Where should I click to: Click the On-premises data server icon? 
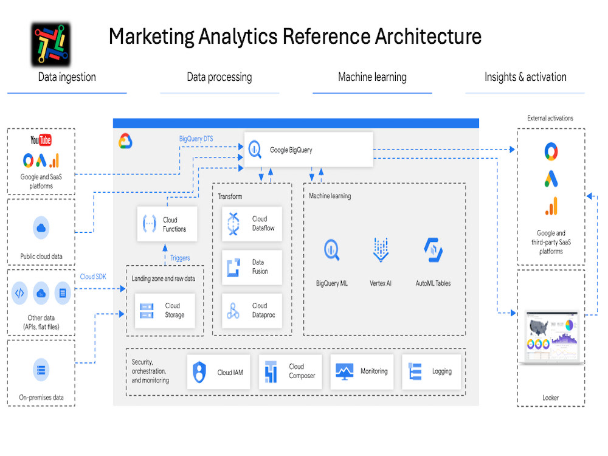click(x=41, y=370)
